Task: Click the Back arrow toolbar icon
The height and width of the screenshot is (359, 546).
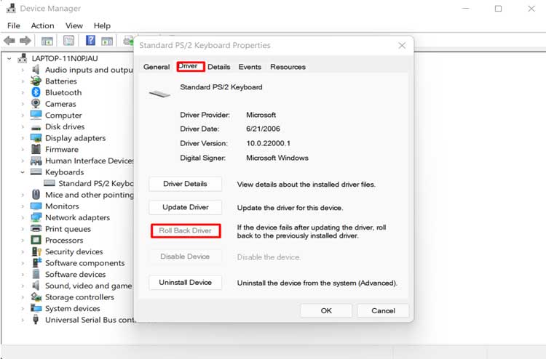Action: pyautogui.click(x=9, y=41)
